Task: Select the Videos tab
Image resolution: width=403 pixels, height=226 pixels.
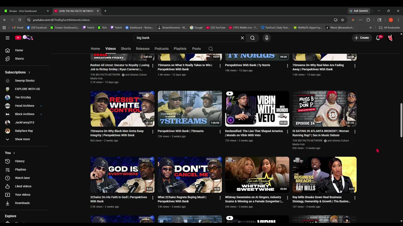Action: coord(111,49)
